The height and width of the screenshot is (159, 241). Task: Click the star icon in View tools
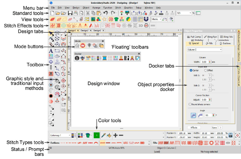[x=104, y=19]
